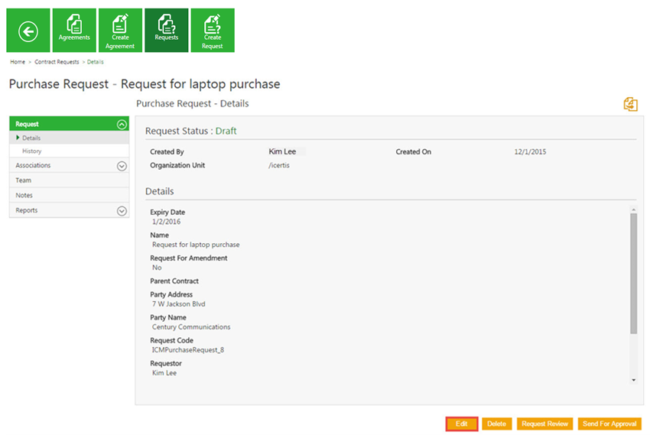Open the Agreements tile
650x435 pixels.
click(74, 31)
